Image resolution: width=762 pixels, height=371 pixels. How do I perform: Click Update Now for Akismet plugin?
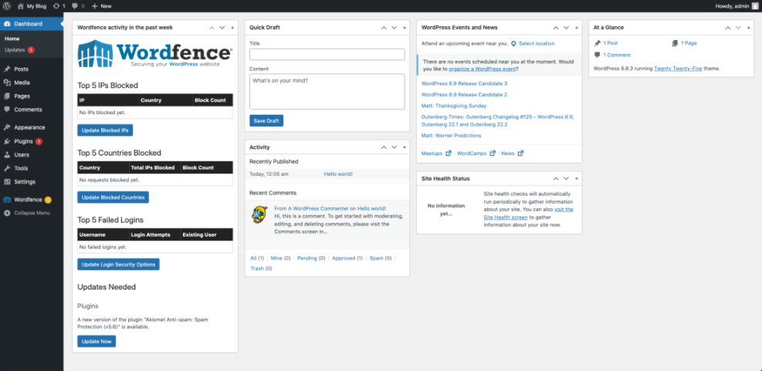click(97, 342)
